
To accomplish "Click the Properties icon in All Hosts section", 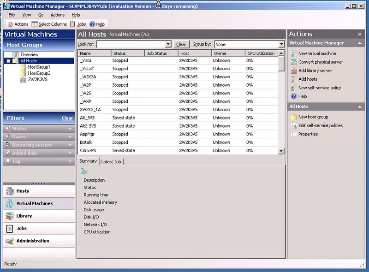I will (293, 134).
